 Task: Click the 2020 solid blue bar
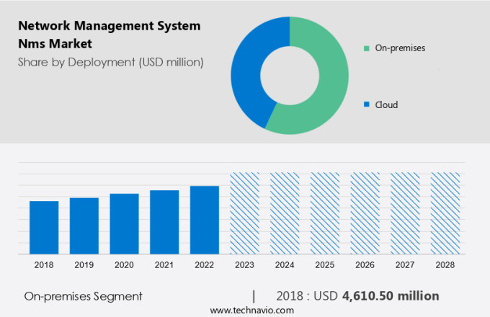pos(124,223)
